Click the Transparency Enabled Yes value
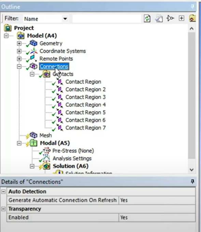Image resolution: width=201 pixels, height=232 pixels. [x=157, y=217]
